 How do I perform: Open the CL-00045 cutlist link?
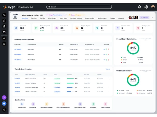pyautogui.click(x=18, y=49)
